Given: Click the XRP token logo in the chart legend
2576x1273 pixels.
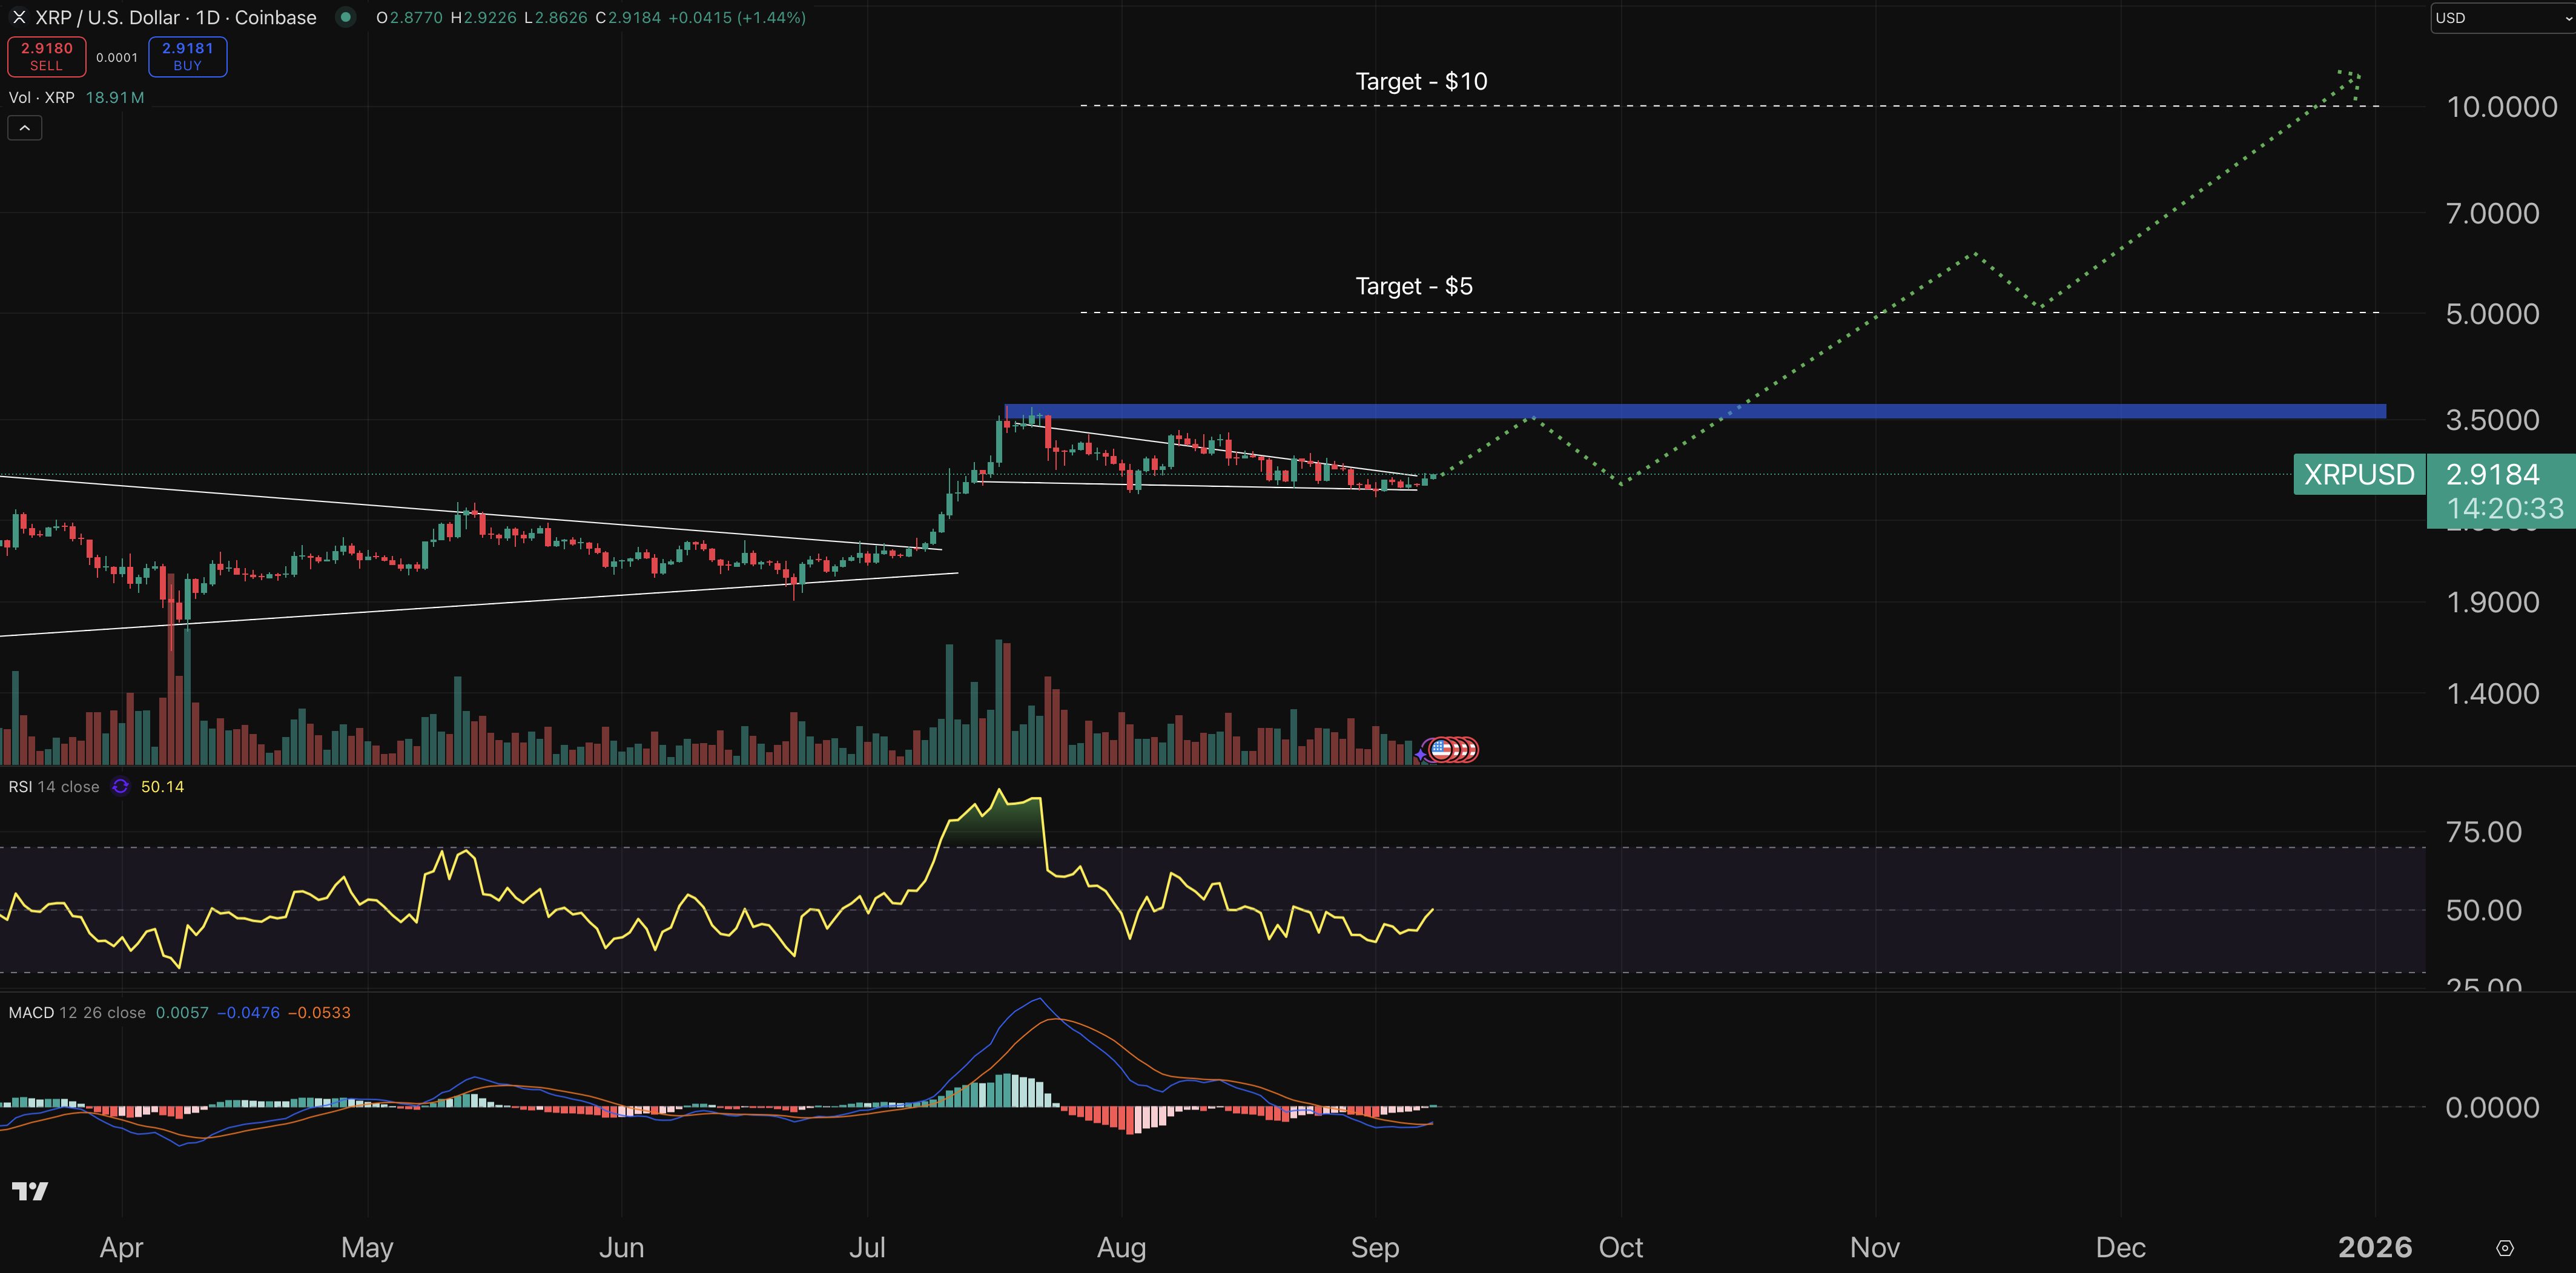Looking at the screenshot, I should (x=19, y=17).
